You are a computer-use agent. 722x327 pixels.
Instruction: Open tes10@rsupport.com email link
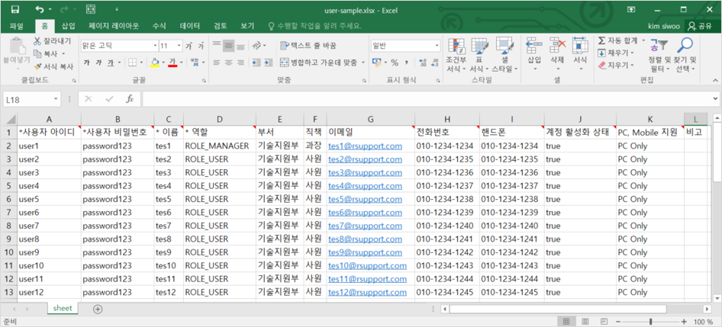click(367, 266)
